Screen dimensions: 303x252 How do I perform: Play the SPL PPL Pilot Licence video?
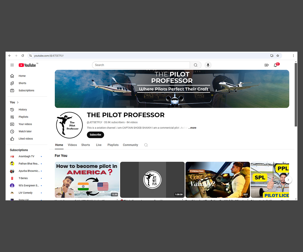tap(270, 180)
